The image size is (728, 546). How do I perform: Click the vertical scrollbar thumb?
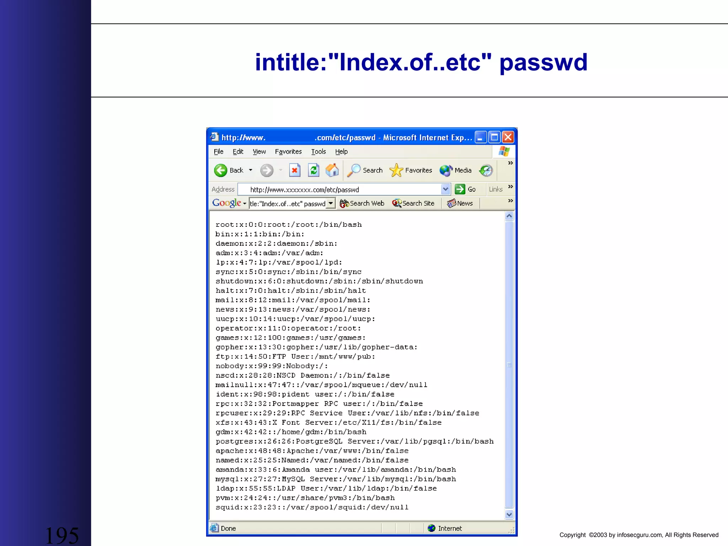[509, 364]
